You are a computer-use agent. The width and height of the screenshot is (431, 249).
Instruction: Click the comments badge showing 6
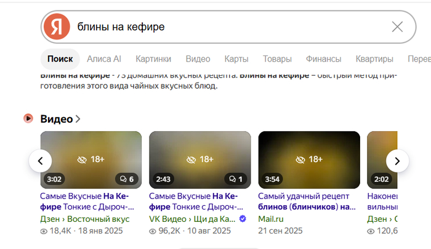pyautogui.click(x=127, y=179)
